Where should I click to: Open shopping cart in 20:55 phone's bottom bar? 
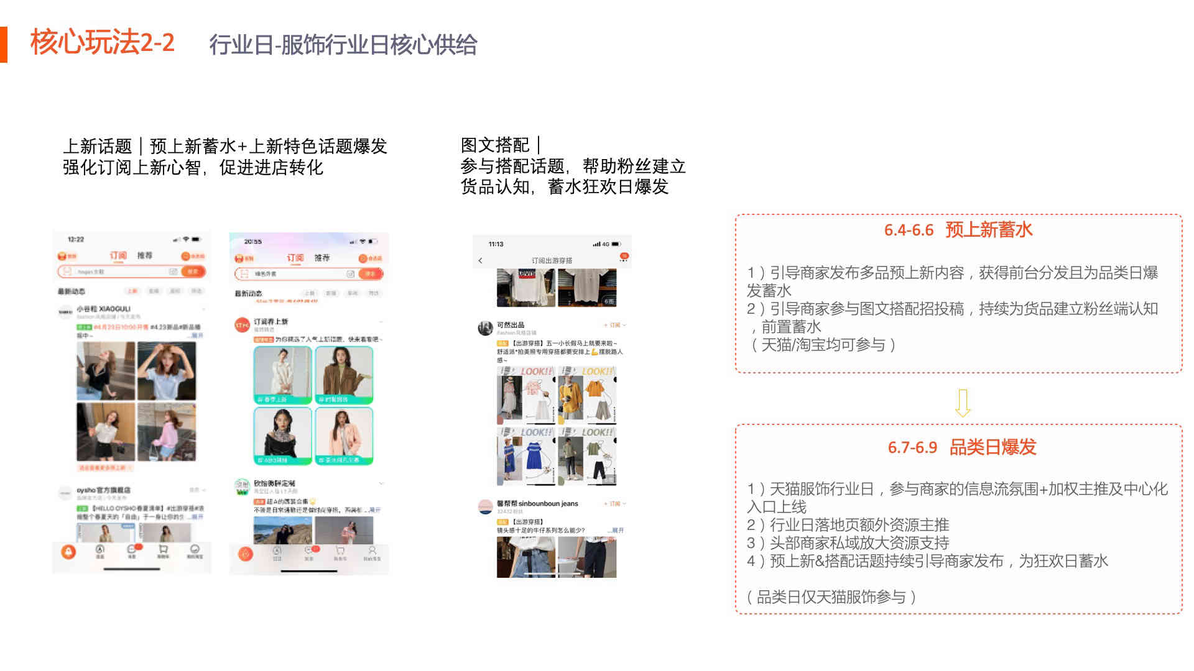[340, 551]
